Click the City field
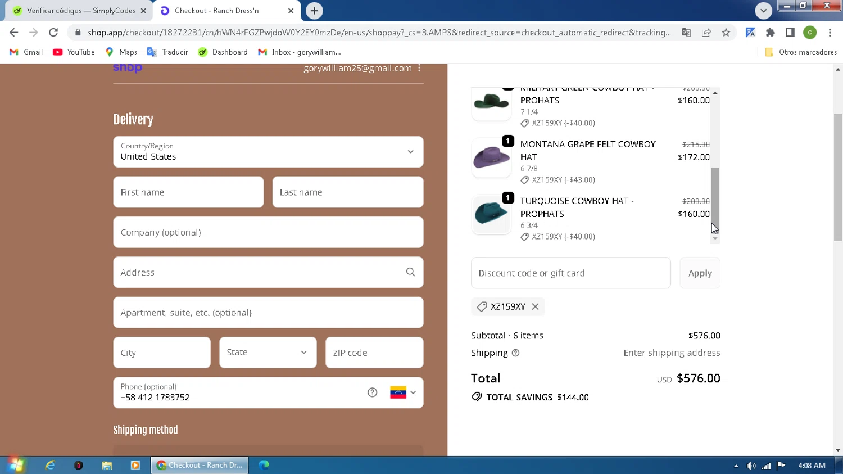Viewport: 843px width, 474px height. 162,353
